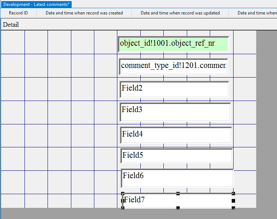Click the Field2 text box
The width and height of the screenshot is (277, 219).
(174, 89)
